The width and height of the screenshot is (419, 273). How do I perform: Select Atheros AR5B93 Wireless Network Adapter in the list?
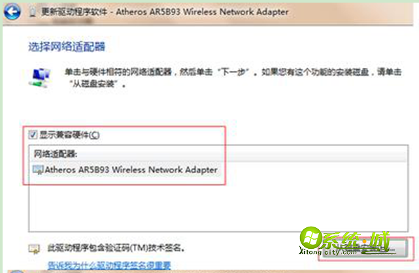click(x=126, y=170)
